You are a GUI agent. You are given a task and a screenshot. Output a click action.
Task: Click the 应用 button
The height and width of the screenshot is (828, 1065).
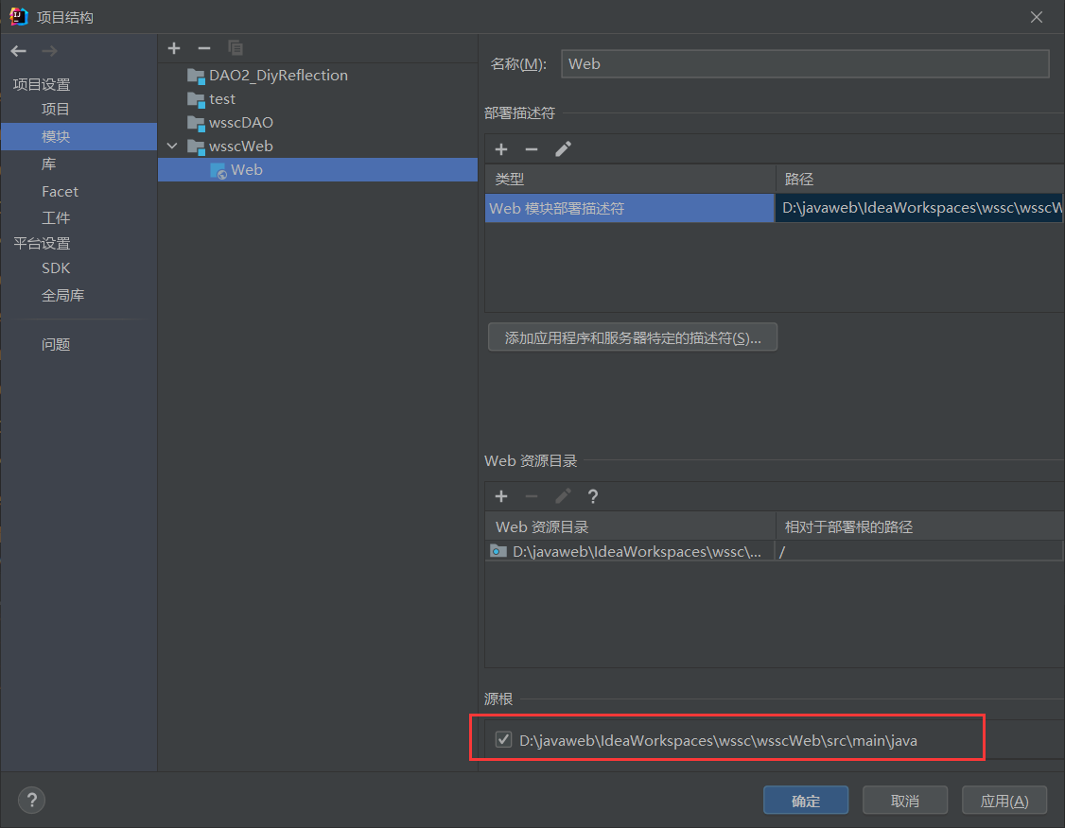pos(1004,801)
